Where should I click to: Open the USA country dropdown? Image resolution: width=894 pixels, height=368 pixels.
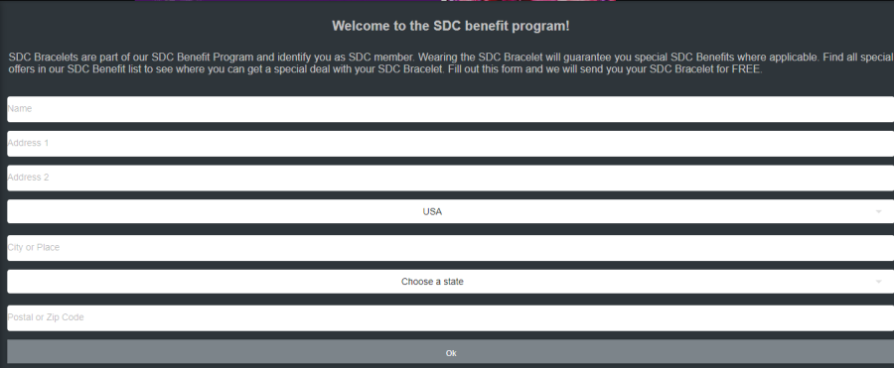pyautogui.click(x=450, y=211)
